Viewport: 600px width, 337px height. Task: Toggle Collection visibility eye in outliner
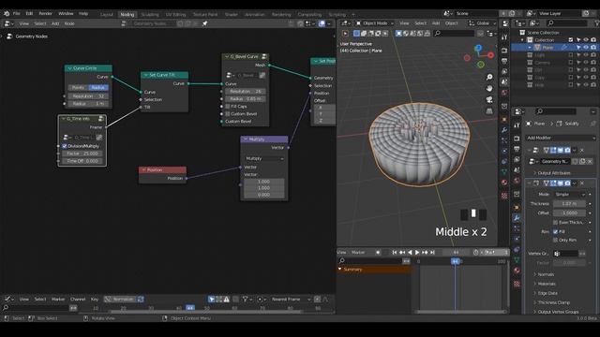pos(586,39)
